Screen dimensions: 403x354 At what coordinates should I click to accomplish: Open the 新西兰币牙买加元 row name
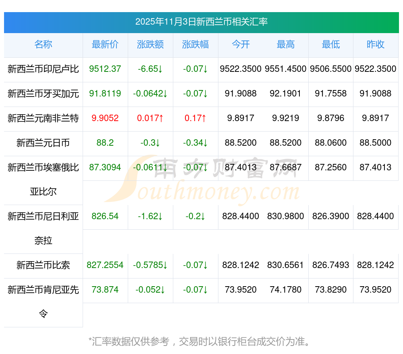[43, 94]
